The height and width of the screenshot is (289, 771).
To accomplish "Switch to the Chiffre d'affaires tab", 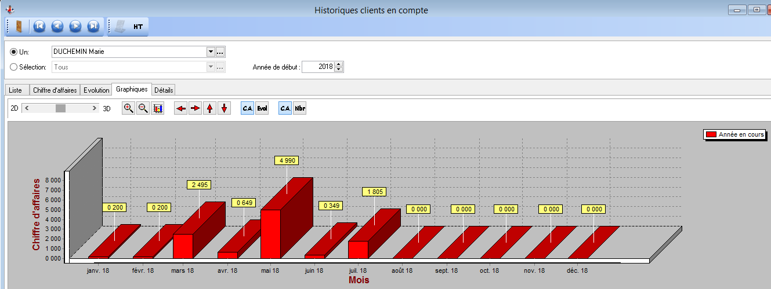I will click(x=55, y=90).
